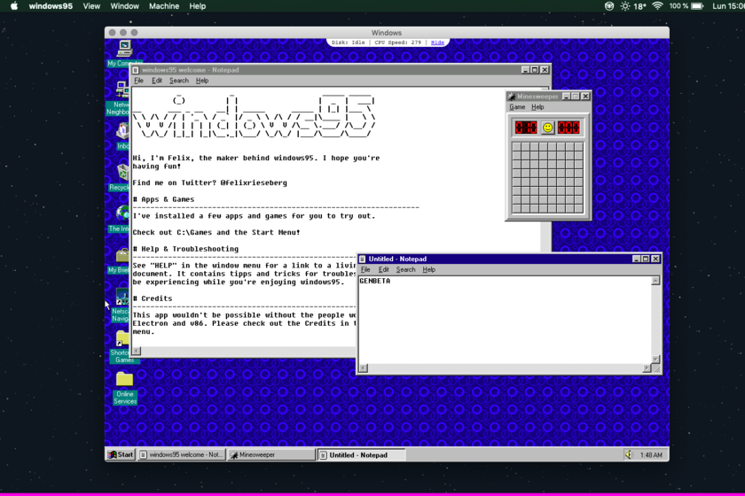Click scroll left arrow in welcome Notepad
Viewport: 745px width, 496px height.
pos(137,352)
